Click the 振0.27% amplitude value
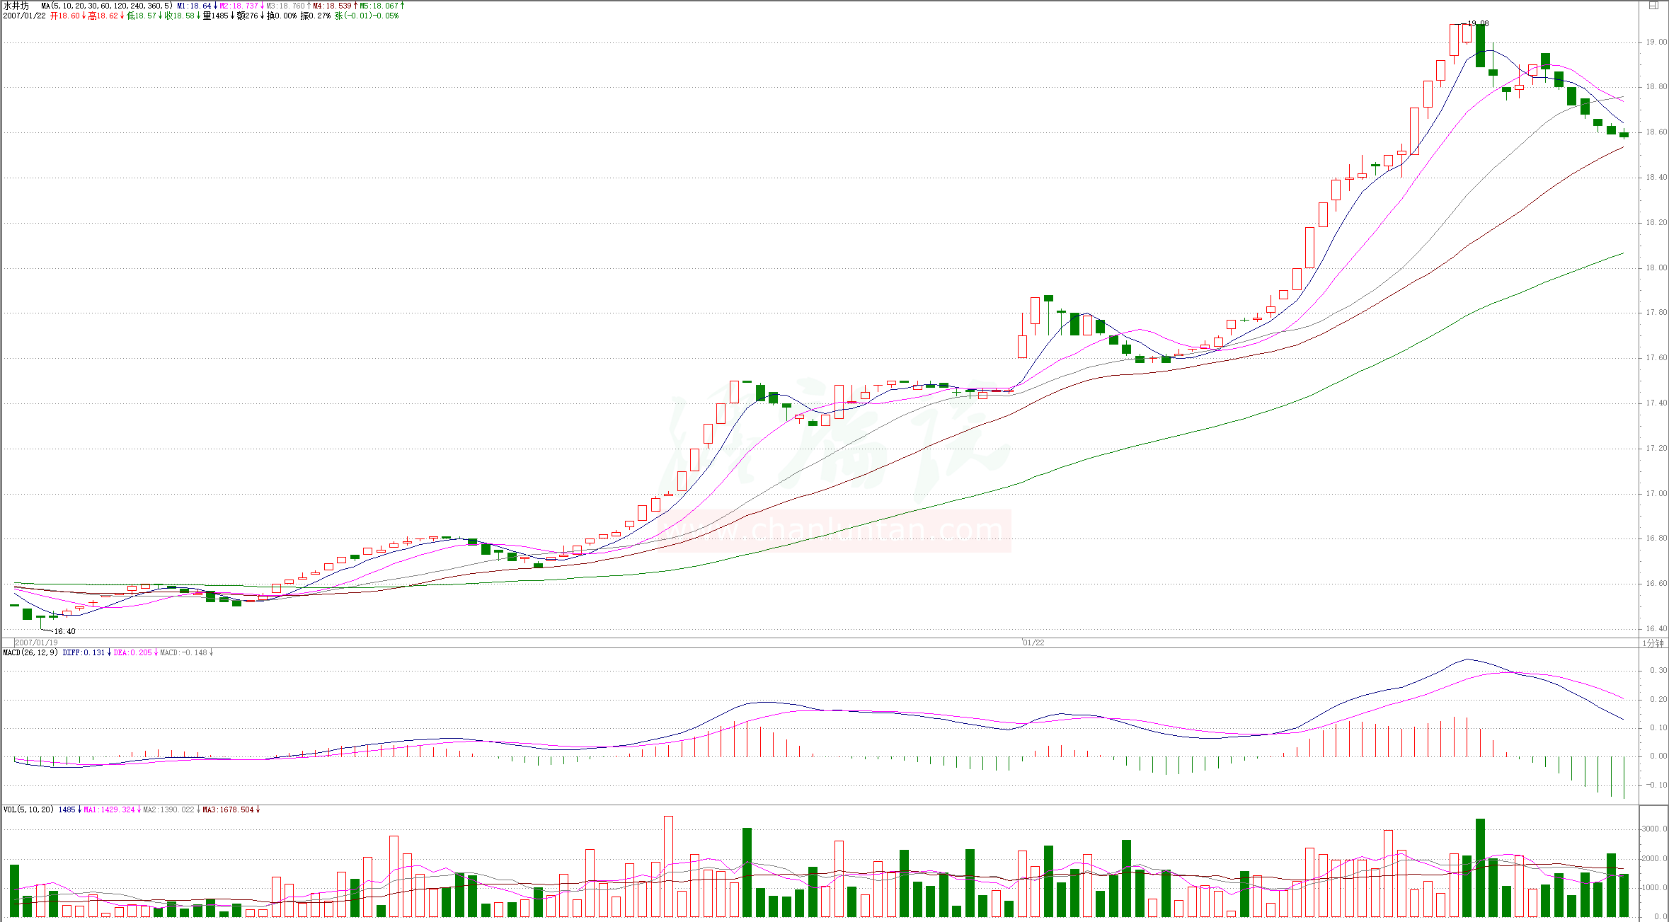1669x922 pixels. [316, 16]
